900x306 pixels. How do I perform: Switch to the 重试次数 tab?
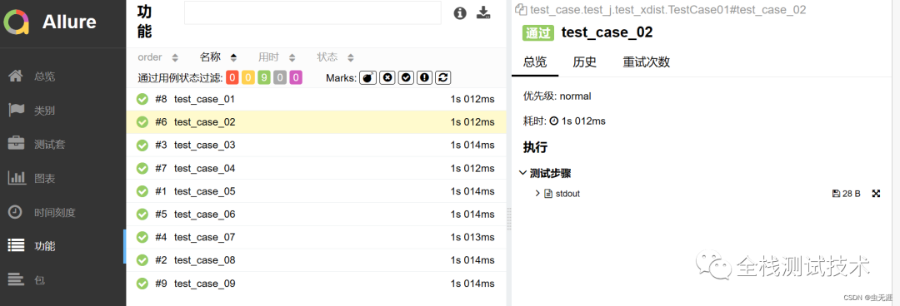[647, 62]
